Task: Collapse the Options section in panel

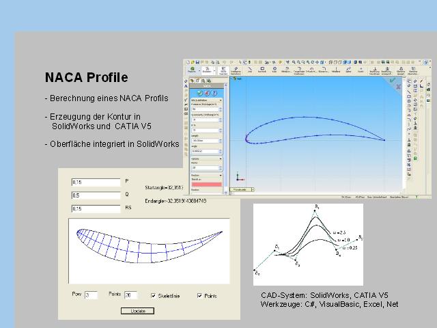Action: (x=221, y=159)
